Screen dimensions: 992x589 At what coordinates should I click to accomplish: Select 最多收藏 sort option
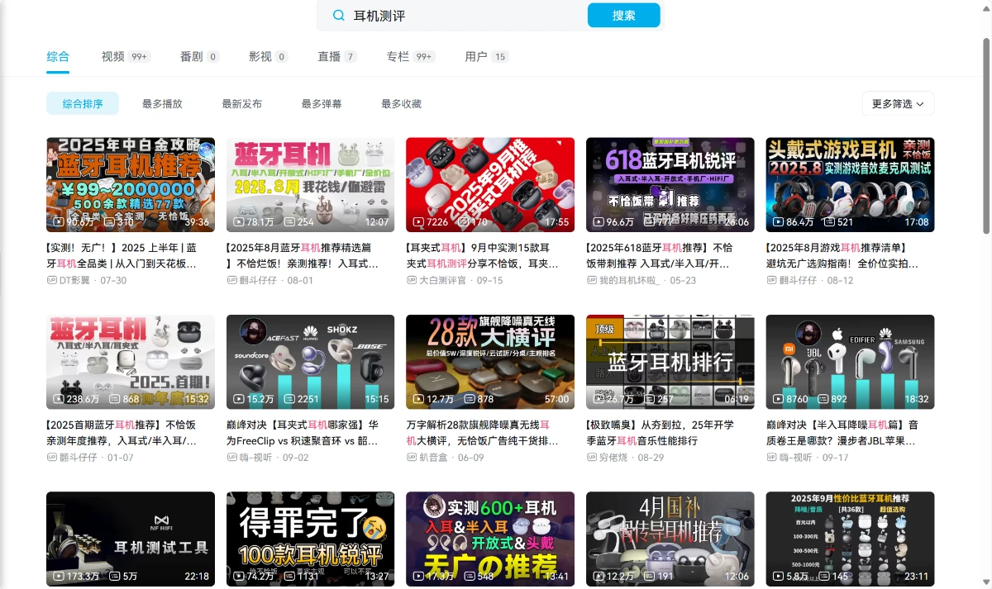coord(401,103)
